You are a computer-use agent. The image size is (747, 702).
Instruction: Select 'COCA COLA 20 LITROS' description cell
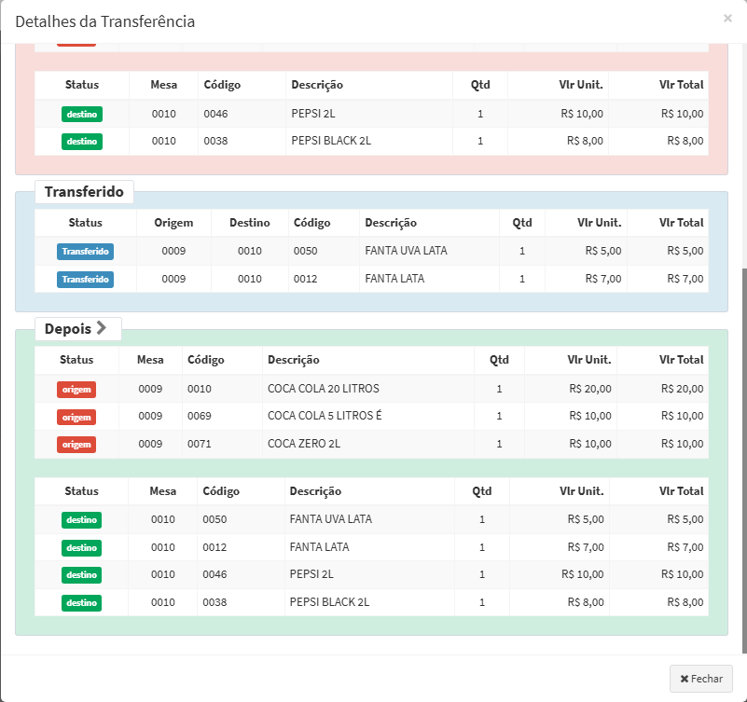[368, 389]
